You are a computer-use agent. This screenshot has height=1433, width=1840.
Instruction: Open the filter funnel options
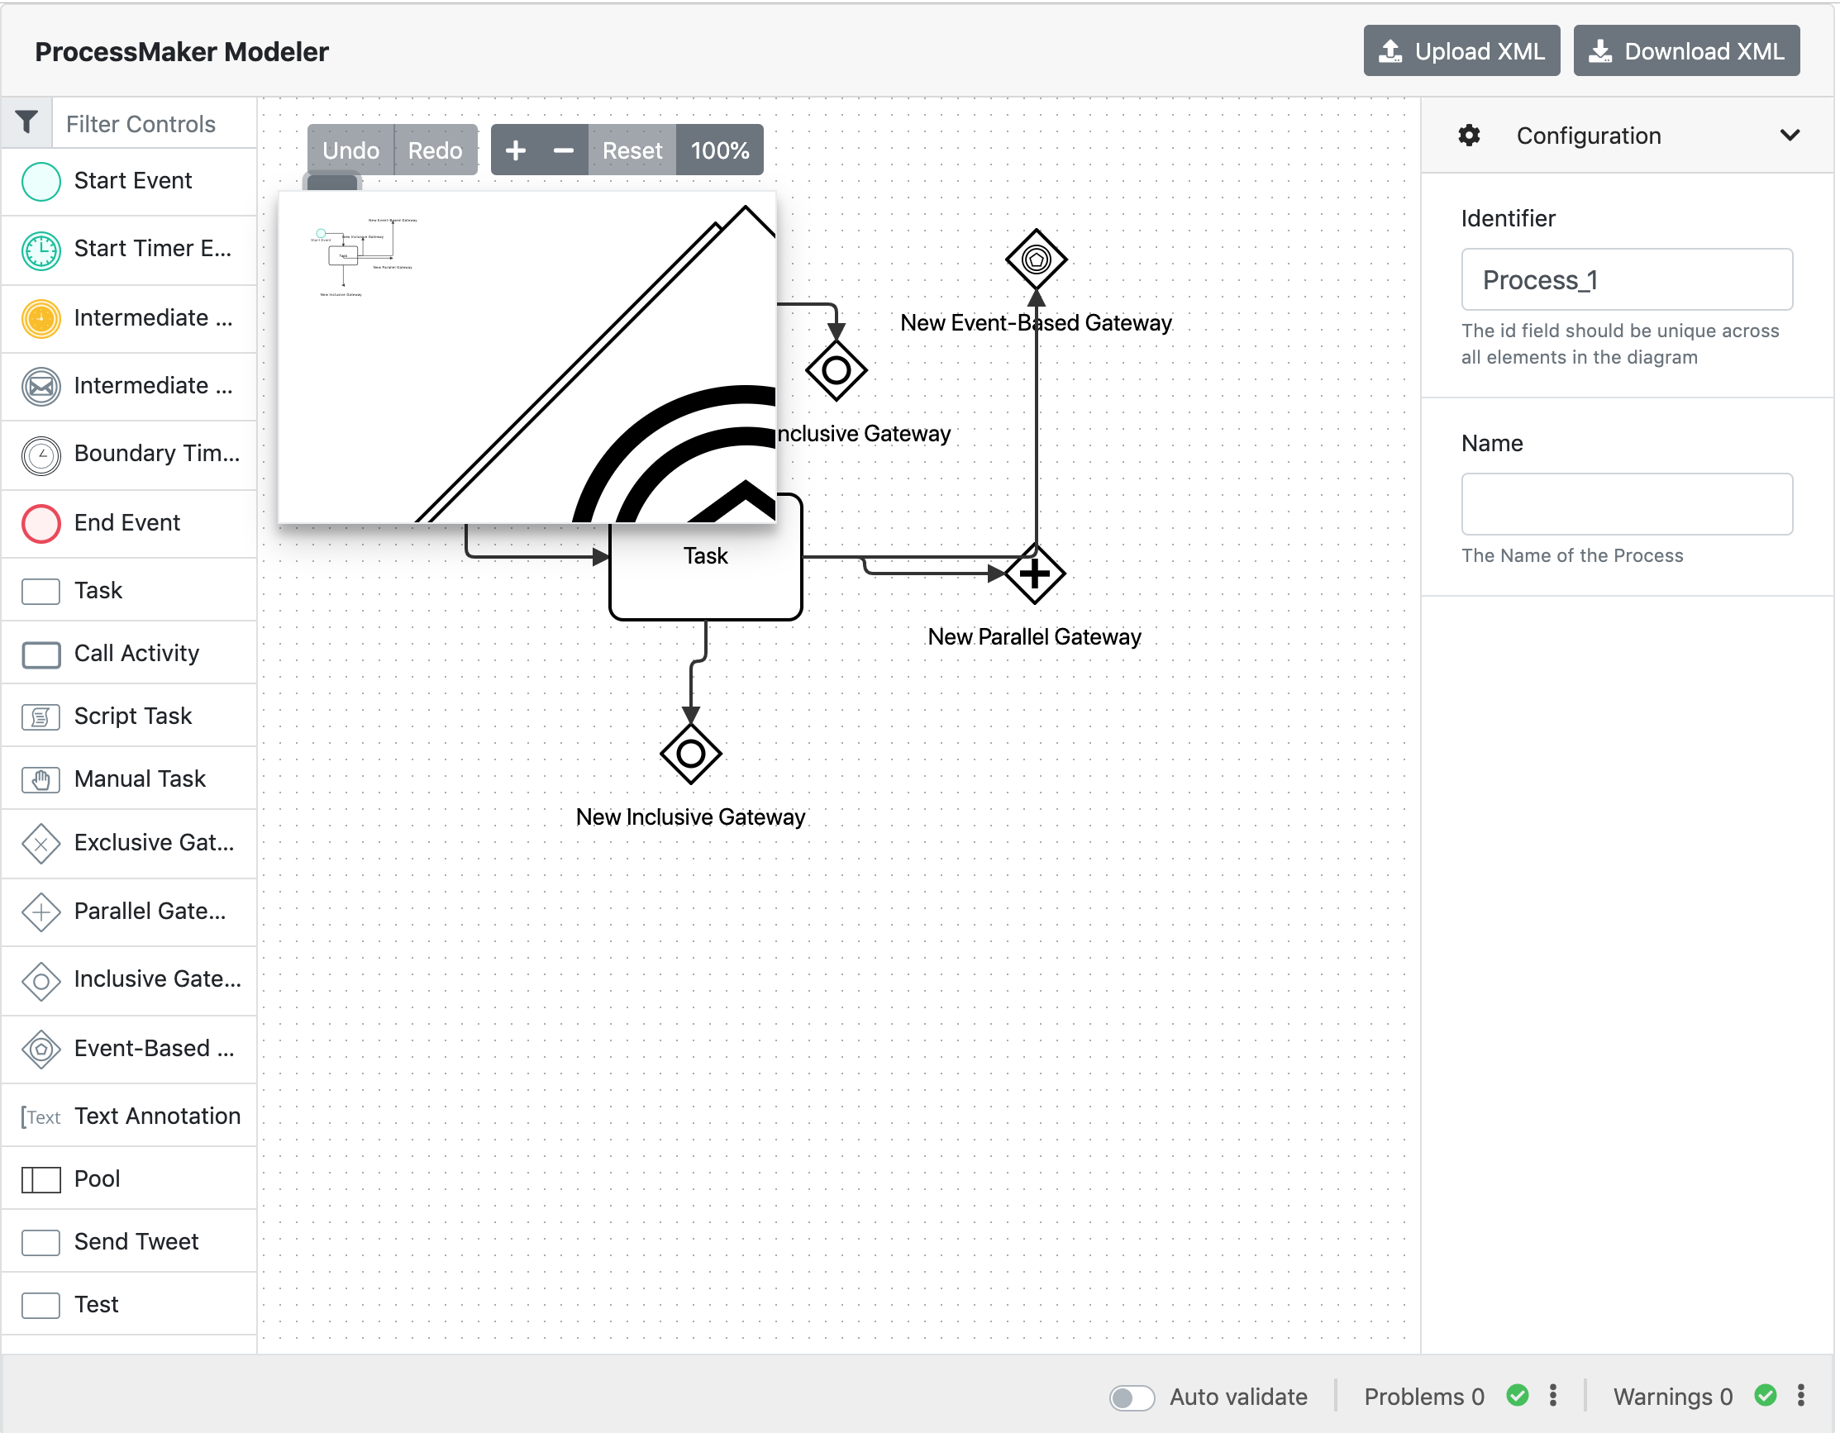pyautogui.click(x=26, y=122)
